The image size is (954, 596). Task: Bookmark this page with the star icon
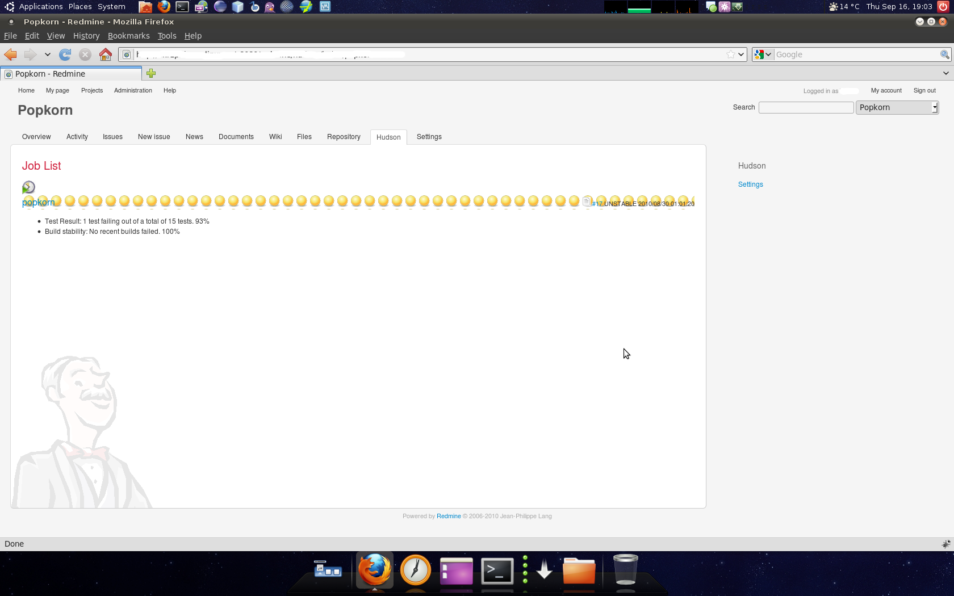pos(731,54)
